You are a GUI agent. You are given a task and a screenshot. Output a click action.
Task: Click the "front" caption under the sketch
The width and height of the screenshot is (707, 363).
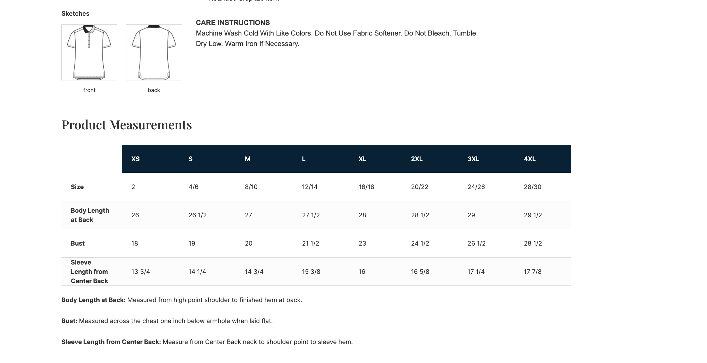[89, 90]
